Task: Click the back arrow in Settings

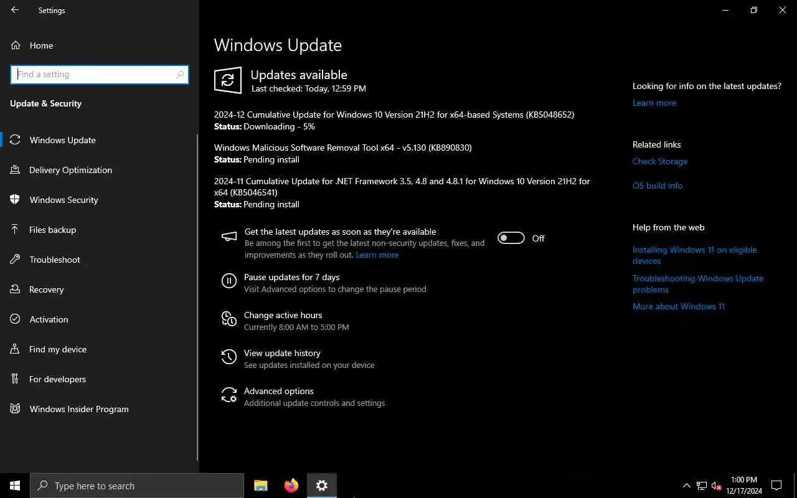Action: pyautogui.click(x=15, y=10)
